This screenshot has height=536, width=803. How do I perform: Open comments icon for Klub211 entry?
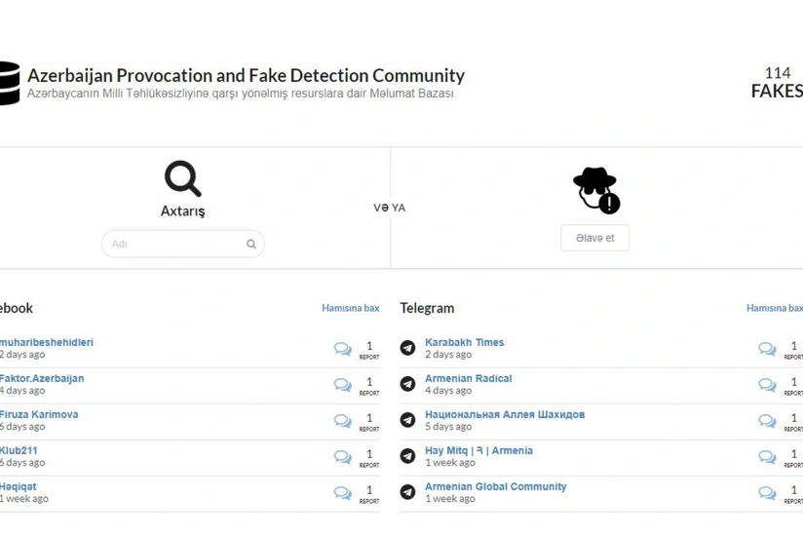pyautogui.click(x=343, y=457)
